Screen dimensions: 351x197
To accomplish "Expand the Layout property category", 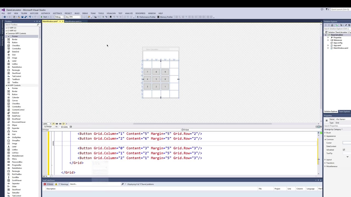I will [325, 160].
